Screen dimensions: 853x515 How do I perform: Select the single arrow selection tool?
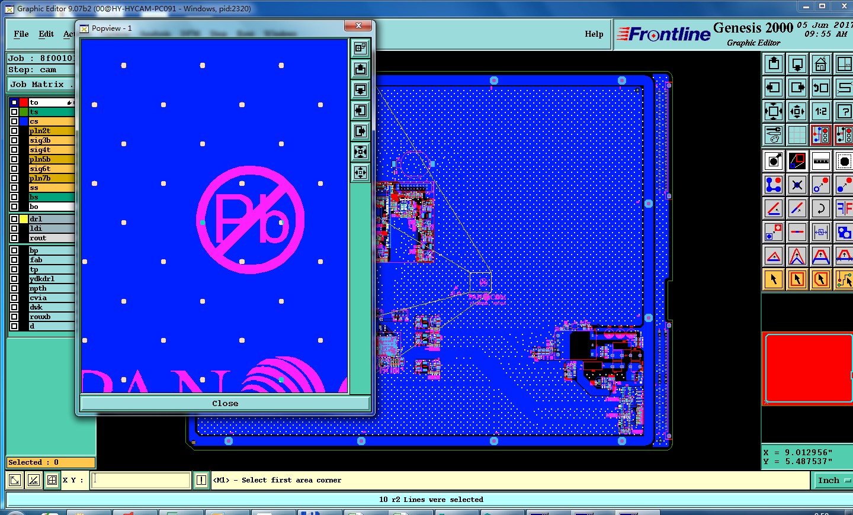coord(774,279)
